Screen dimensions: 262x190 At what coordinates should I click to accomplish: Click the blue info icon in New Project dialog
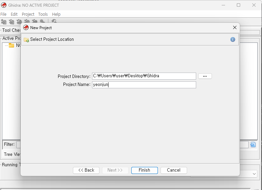[232, 39]
